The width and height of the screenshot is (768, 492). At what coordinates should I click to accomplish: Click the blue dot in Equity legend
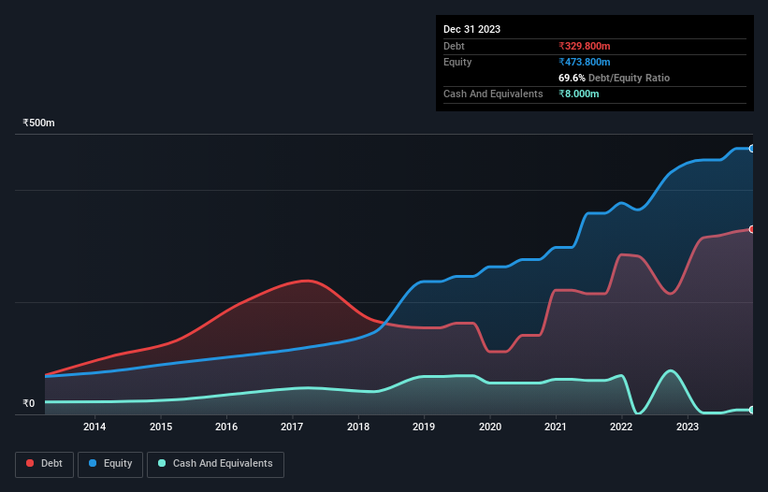93,463
